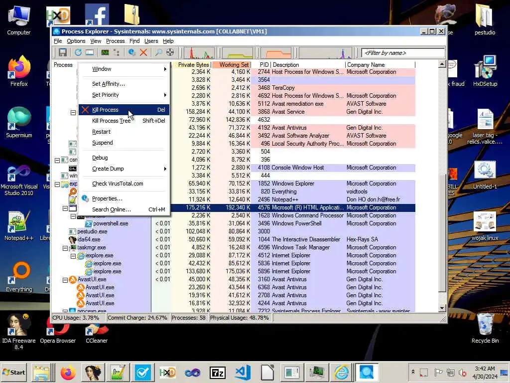Sort by the Description column header
510x383 pixels.
(x=308, y=65)
